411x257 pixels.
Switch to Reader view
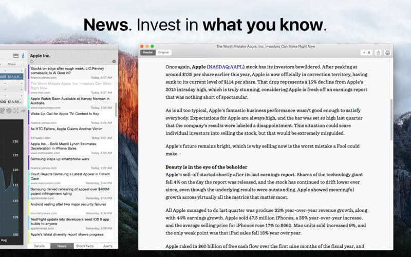(148, 52)
